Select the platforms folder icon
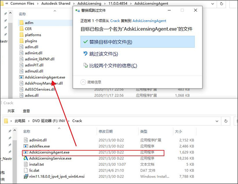The height and width of the screenshot is (184, 238). (21, 35)
